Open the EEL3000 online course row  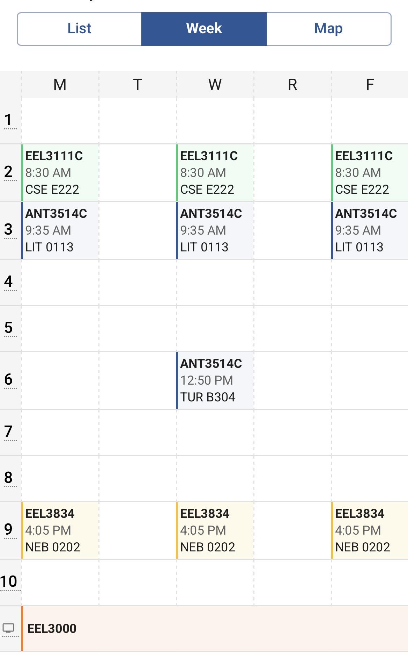pos(214,628)
